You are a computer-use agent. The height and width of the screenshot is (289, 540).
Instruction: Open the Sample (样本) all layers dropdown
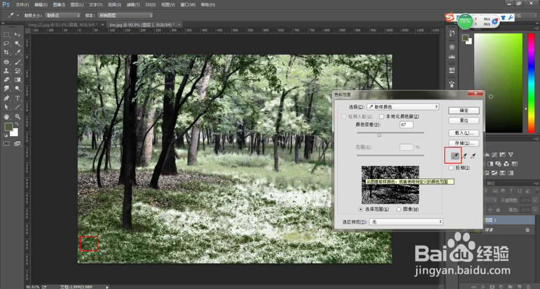tap(125, 16)
